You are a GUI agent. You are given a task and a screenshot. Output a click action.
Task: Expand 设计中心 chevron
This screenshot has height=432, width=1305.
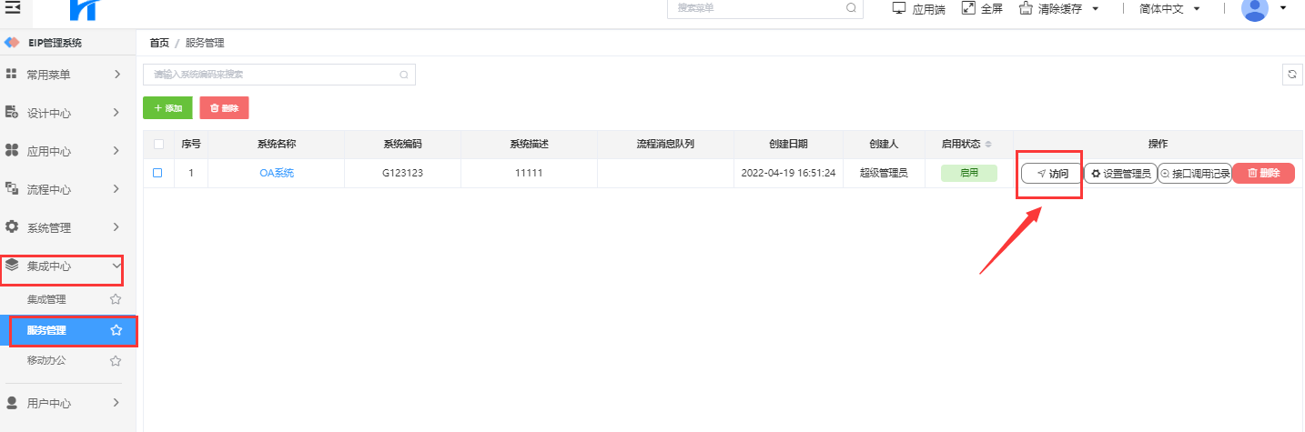[117, 113]
